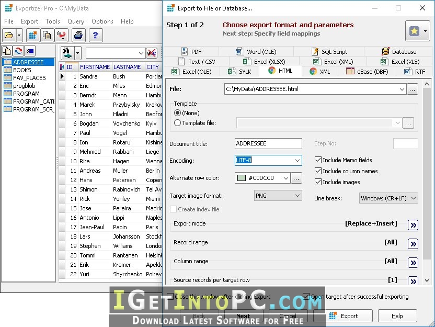The width and height of the screenshot is (435, 327).
Task: Click the browse button next to the File path
Action: (x=413, y=89)
